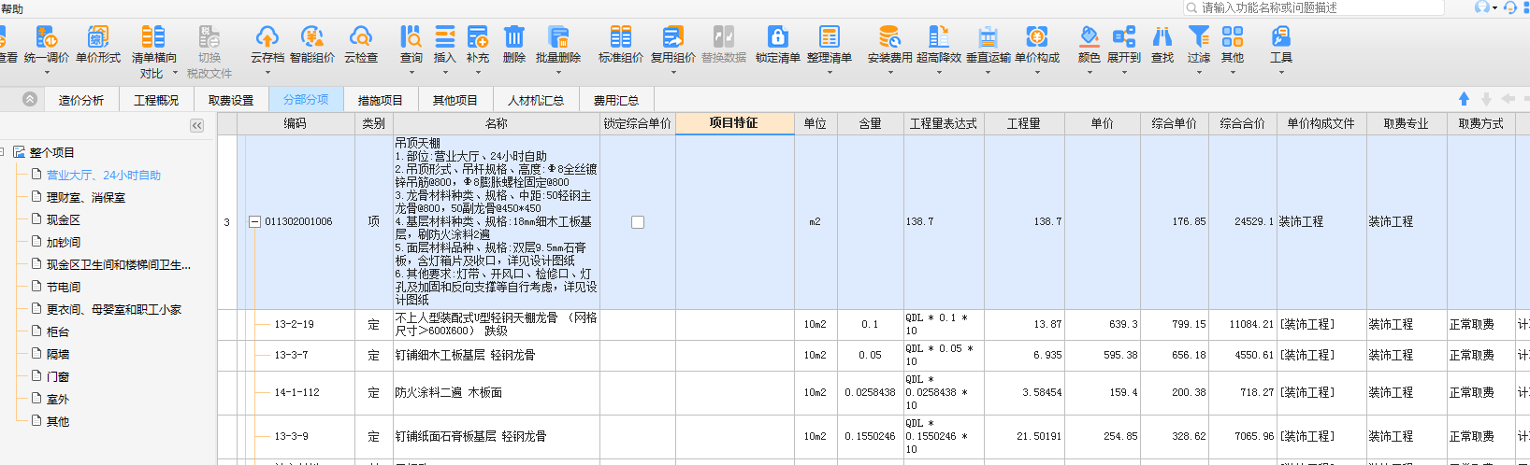The image size is (1530, 465).
Task: Click the 锁定清单 lock icon
Action: (x=778, y=36)
